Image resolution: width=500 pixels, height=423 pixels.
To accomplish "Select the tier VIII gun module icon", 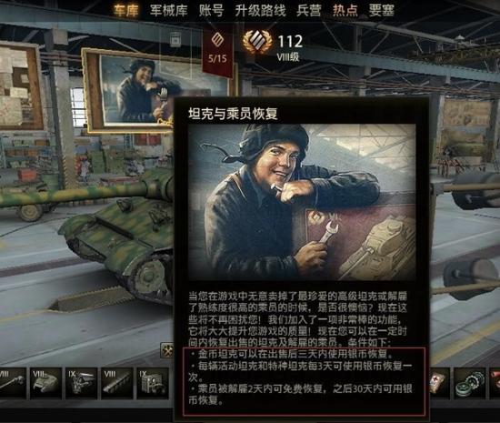I will pos(12,383).
